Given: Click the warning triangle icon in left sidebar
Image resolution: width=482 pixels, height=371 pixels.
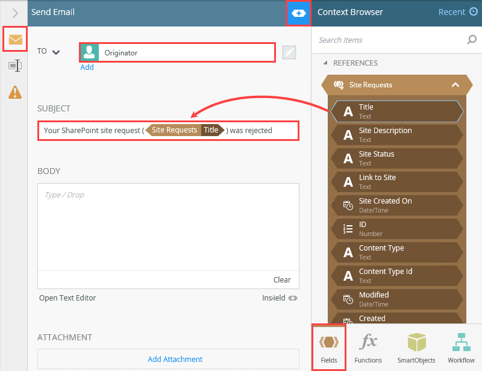Looking at the screenshot, I should point(16,92).
